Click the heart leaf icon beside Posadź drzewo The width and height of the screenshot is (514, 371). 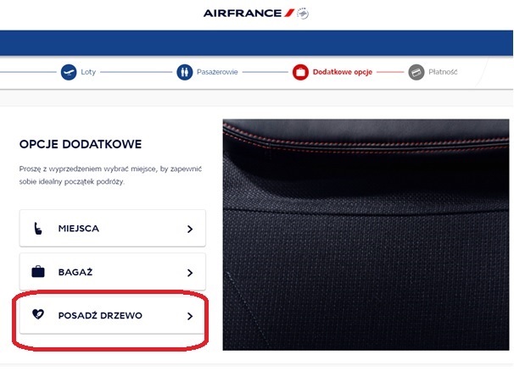(x=38, y=316)
